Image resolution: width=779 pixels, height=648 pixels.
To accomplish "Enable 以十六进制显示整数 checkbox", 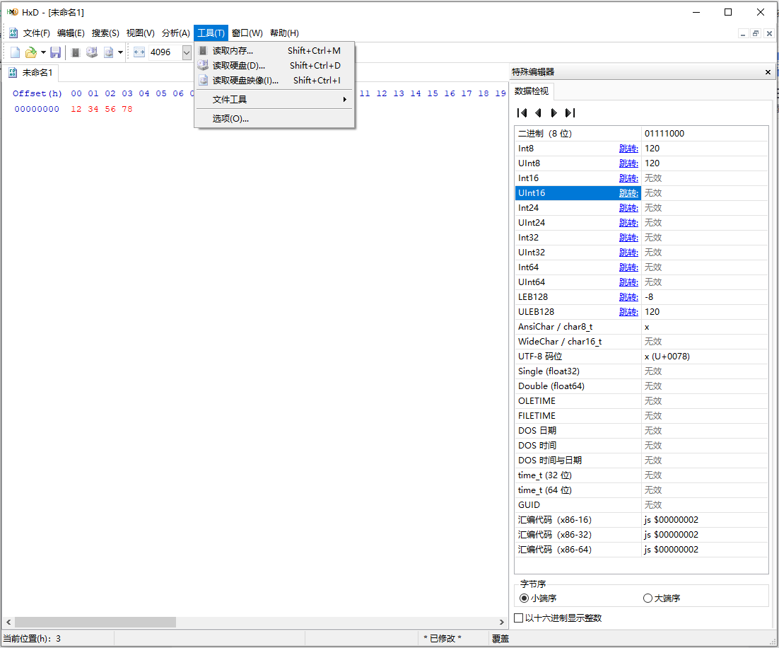I will (x=519, y=617).
